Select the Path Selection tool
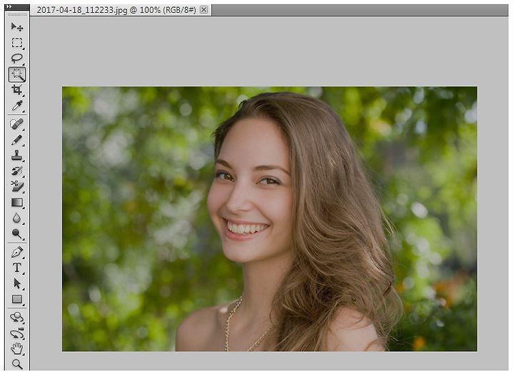 [x=16, y=283]
